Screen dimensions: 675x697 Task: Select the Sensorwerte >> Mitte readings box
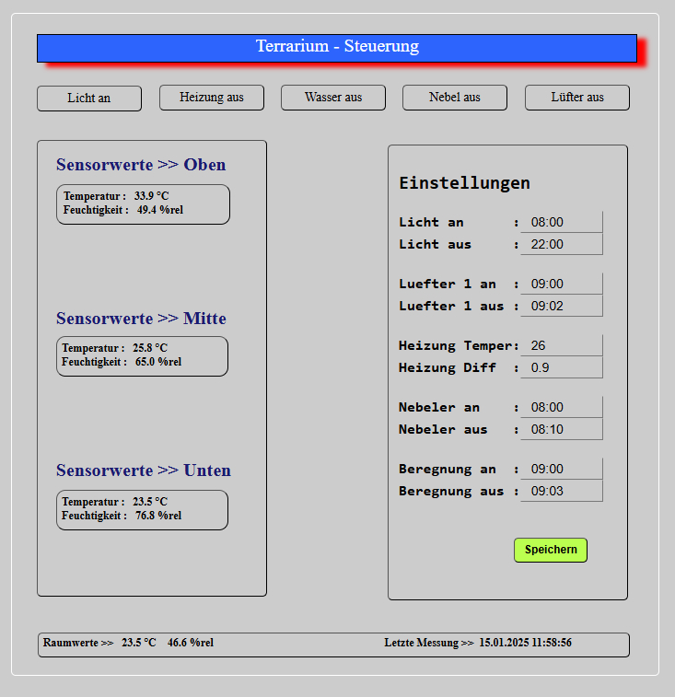click(x=142, y=356)
